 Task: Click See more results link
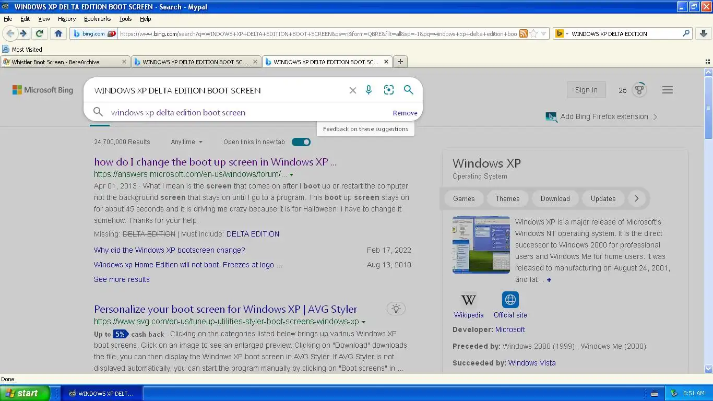(122, 279)
